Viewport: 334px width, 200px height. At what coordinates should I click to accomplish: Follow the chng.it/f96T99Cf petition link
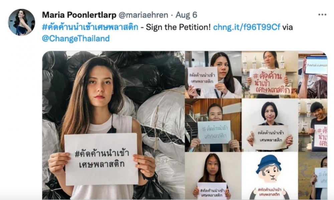246,27
